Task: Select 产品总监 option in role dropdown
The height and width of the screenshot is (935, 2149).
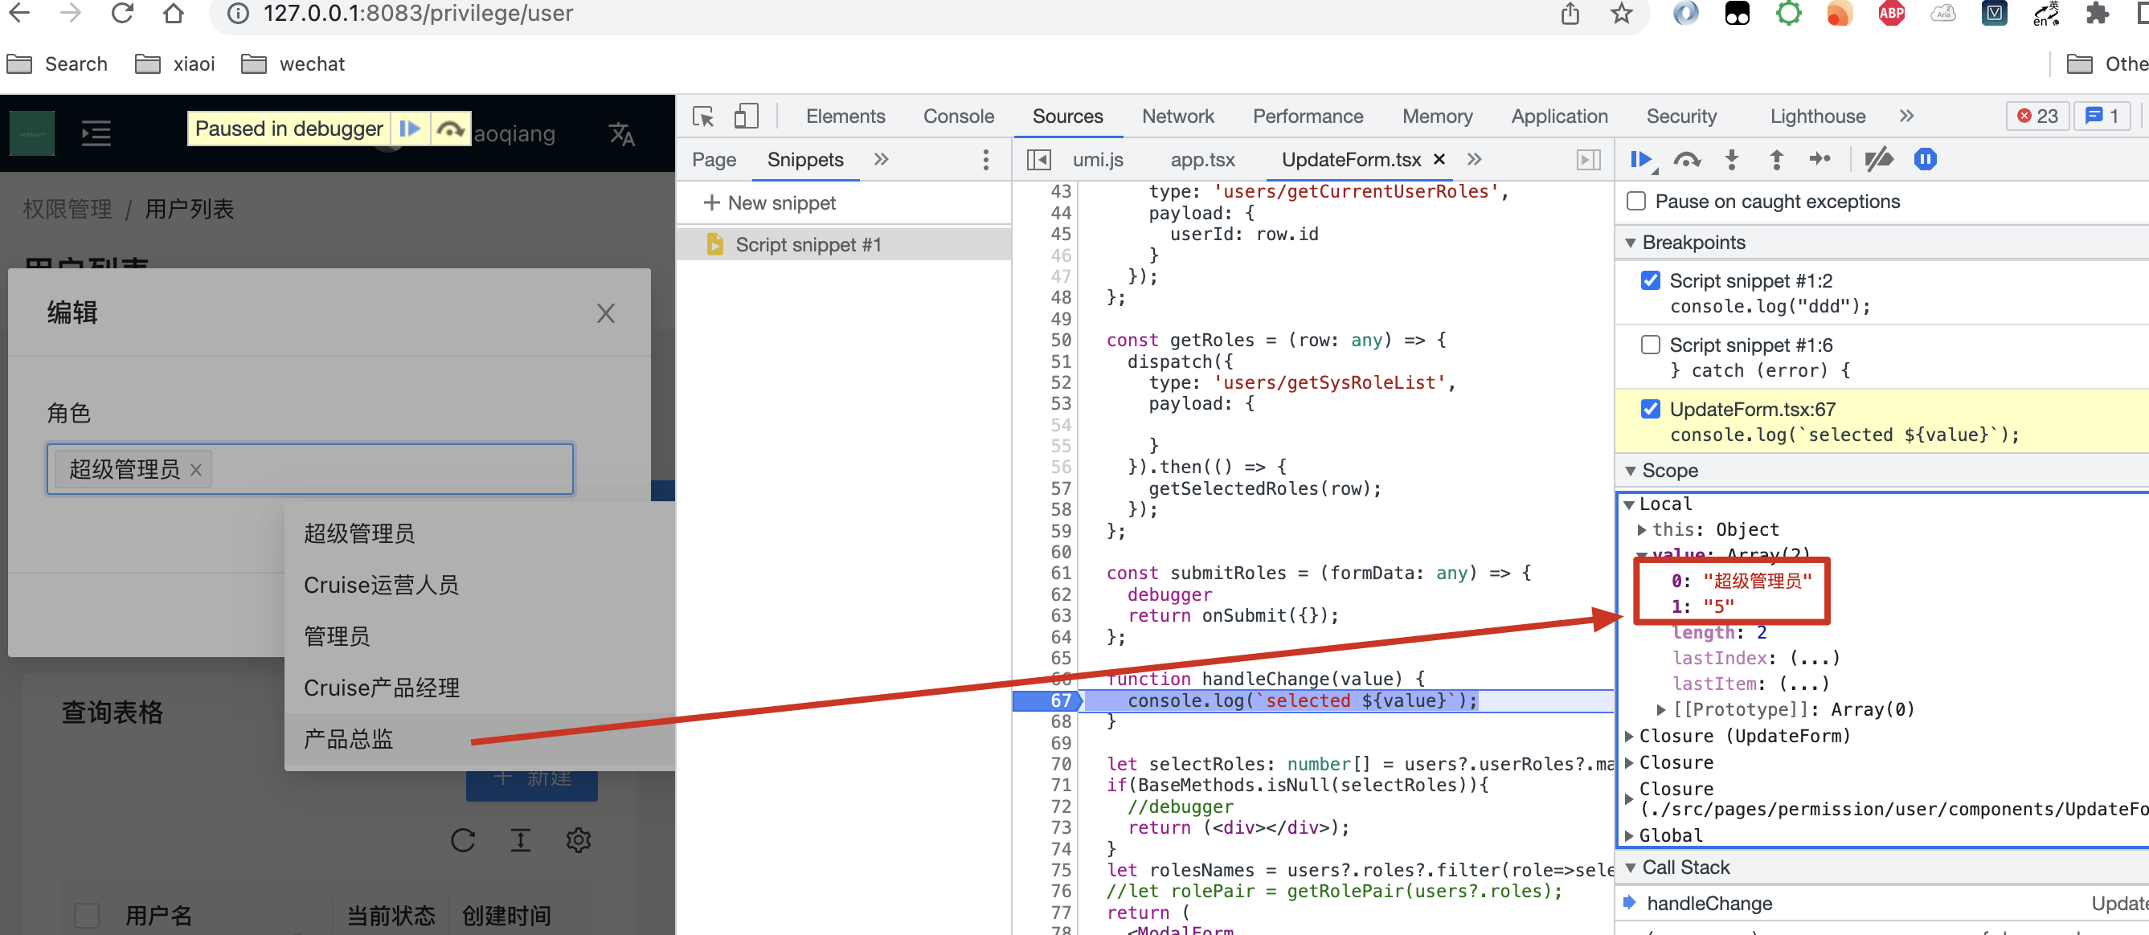Action: tap(349, 739)
